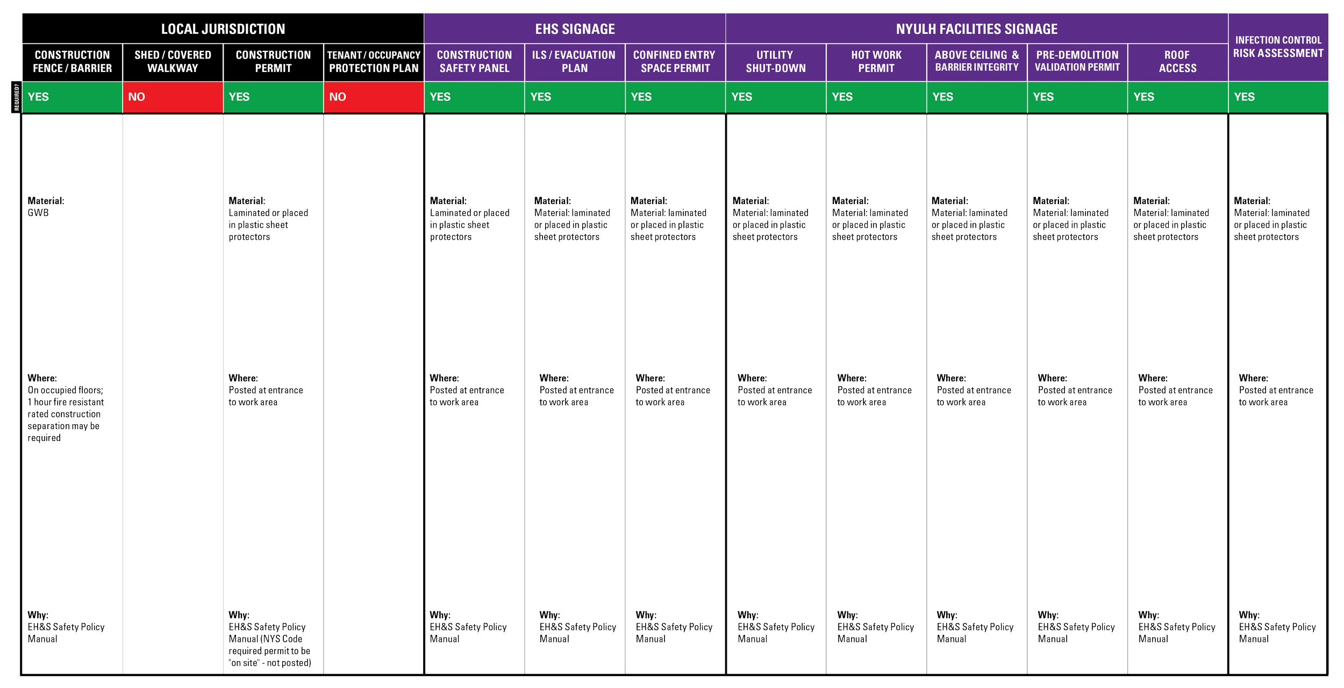The width and height of the screenshot is (1344, 688).
Task: Click the Confined Entry Space Permit header
Action: [x=675, y=62]
